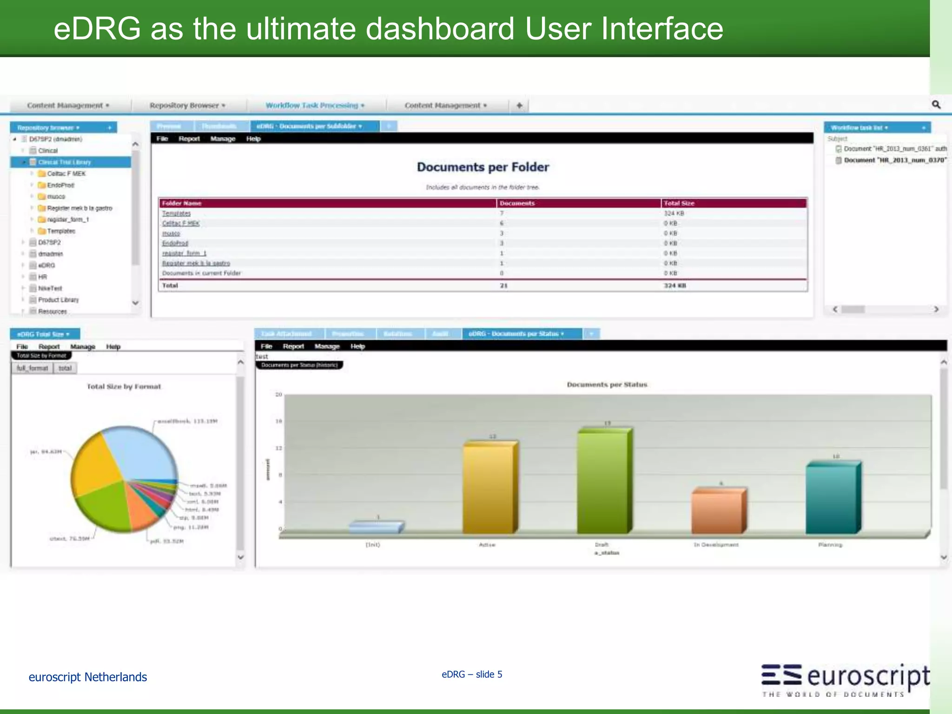Click the plus tab after Documents per Status
952x714 pixels.
pos(591,334)
